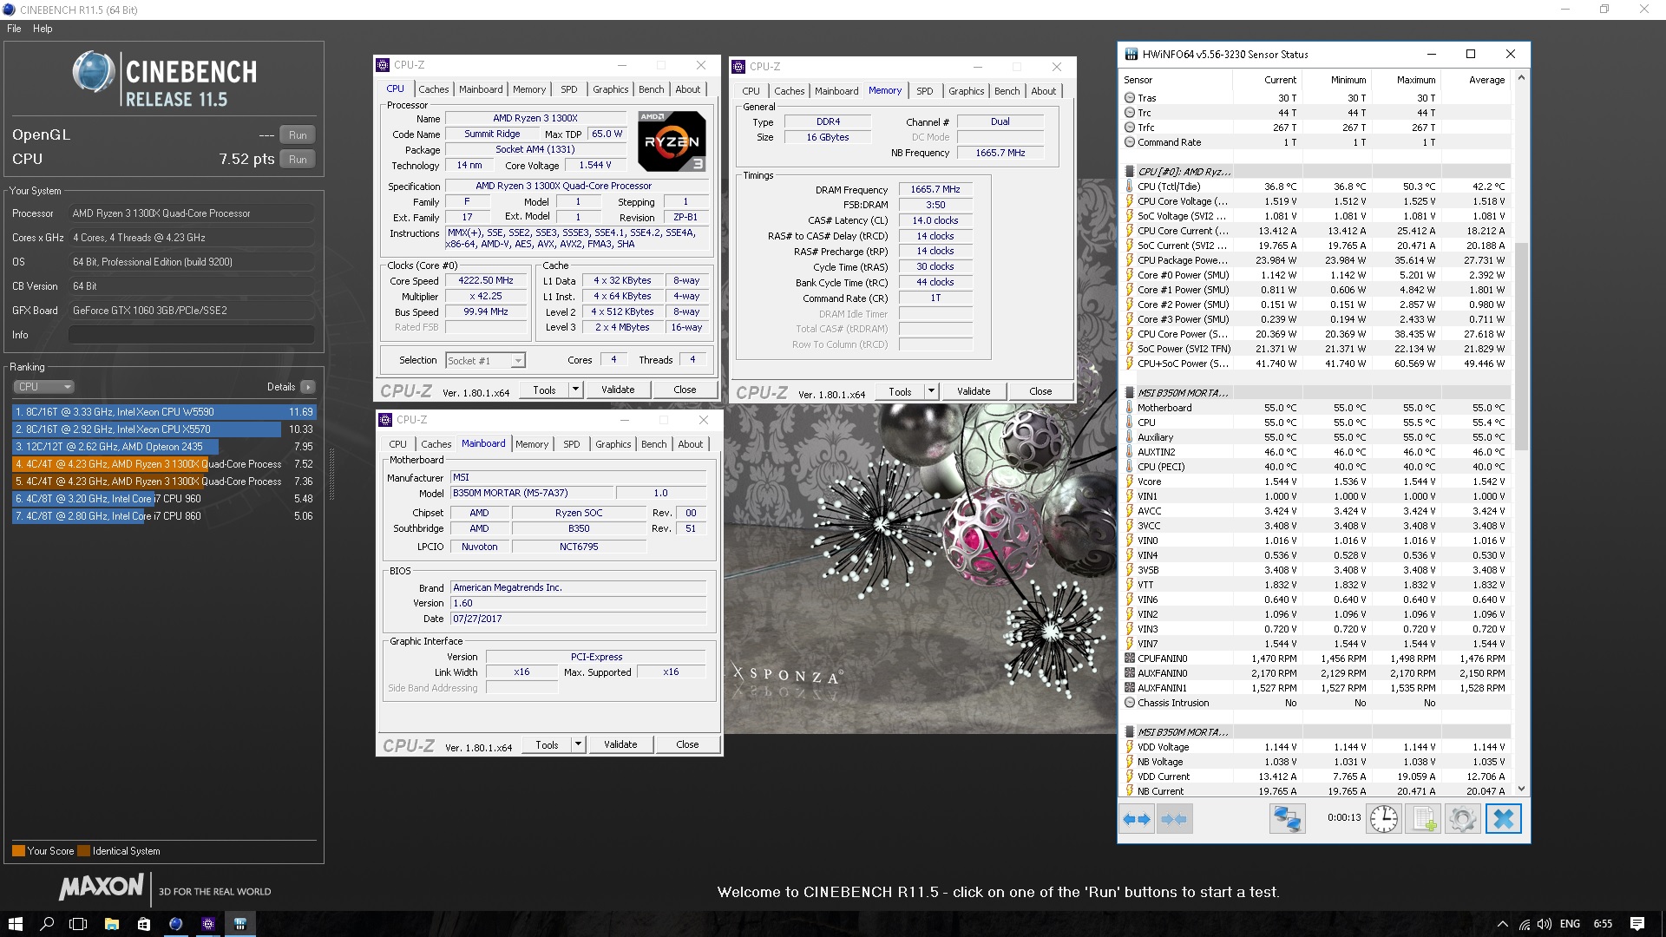Image resolution: width=1666 pixels, height=937 pixels.
Task: Click the empty Info field in Cinebench
Action: point(192,335)
